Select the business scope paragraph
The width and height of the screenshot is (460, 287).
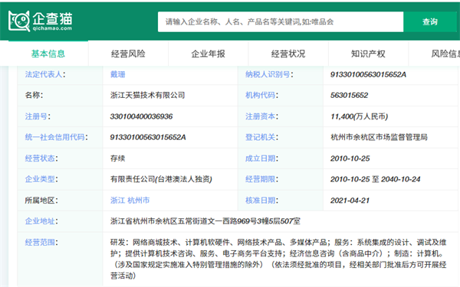point(278,259)
